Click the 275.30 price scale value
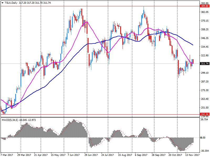The image size is (210, 158). coord(205,90)
